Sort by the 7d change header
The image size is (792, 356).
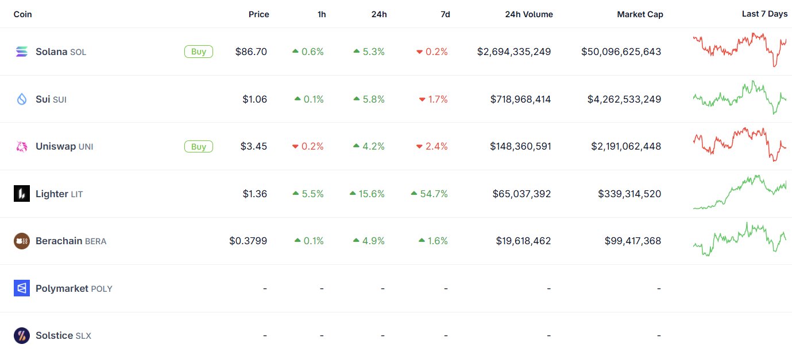(x=445, y=14)
